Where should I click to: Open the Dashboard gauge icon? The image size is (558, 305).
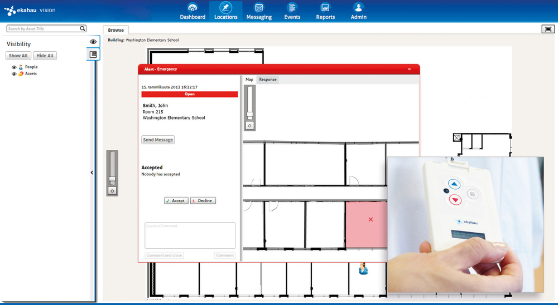(x=193, y=8)
